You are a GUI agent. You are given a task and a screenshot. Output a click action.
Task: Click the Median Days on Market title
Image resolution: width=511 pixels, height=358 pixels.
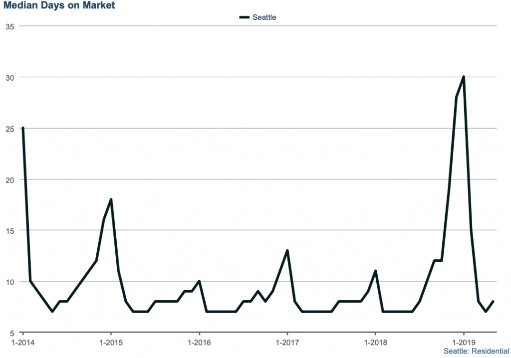pos(59,6)
